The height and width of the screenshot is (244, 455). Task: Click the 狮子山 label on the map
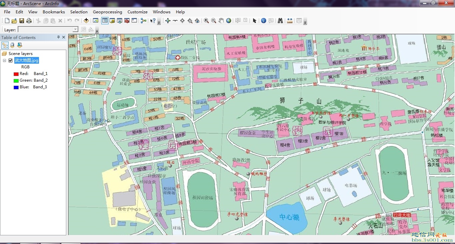301,100
